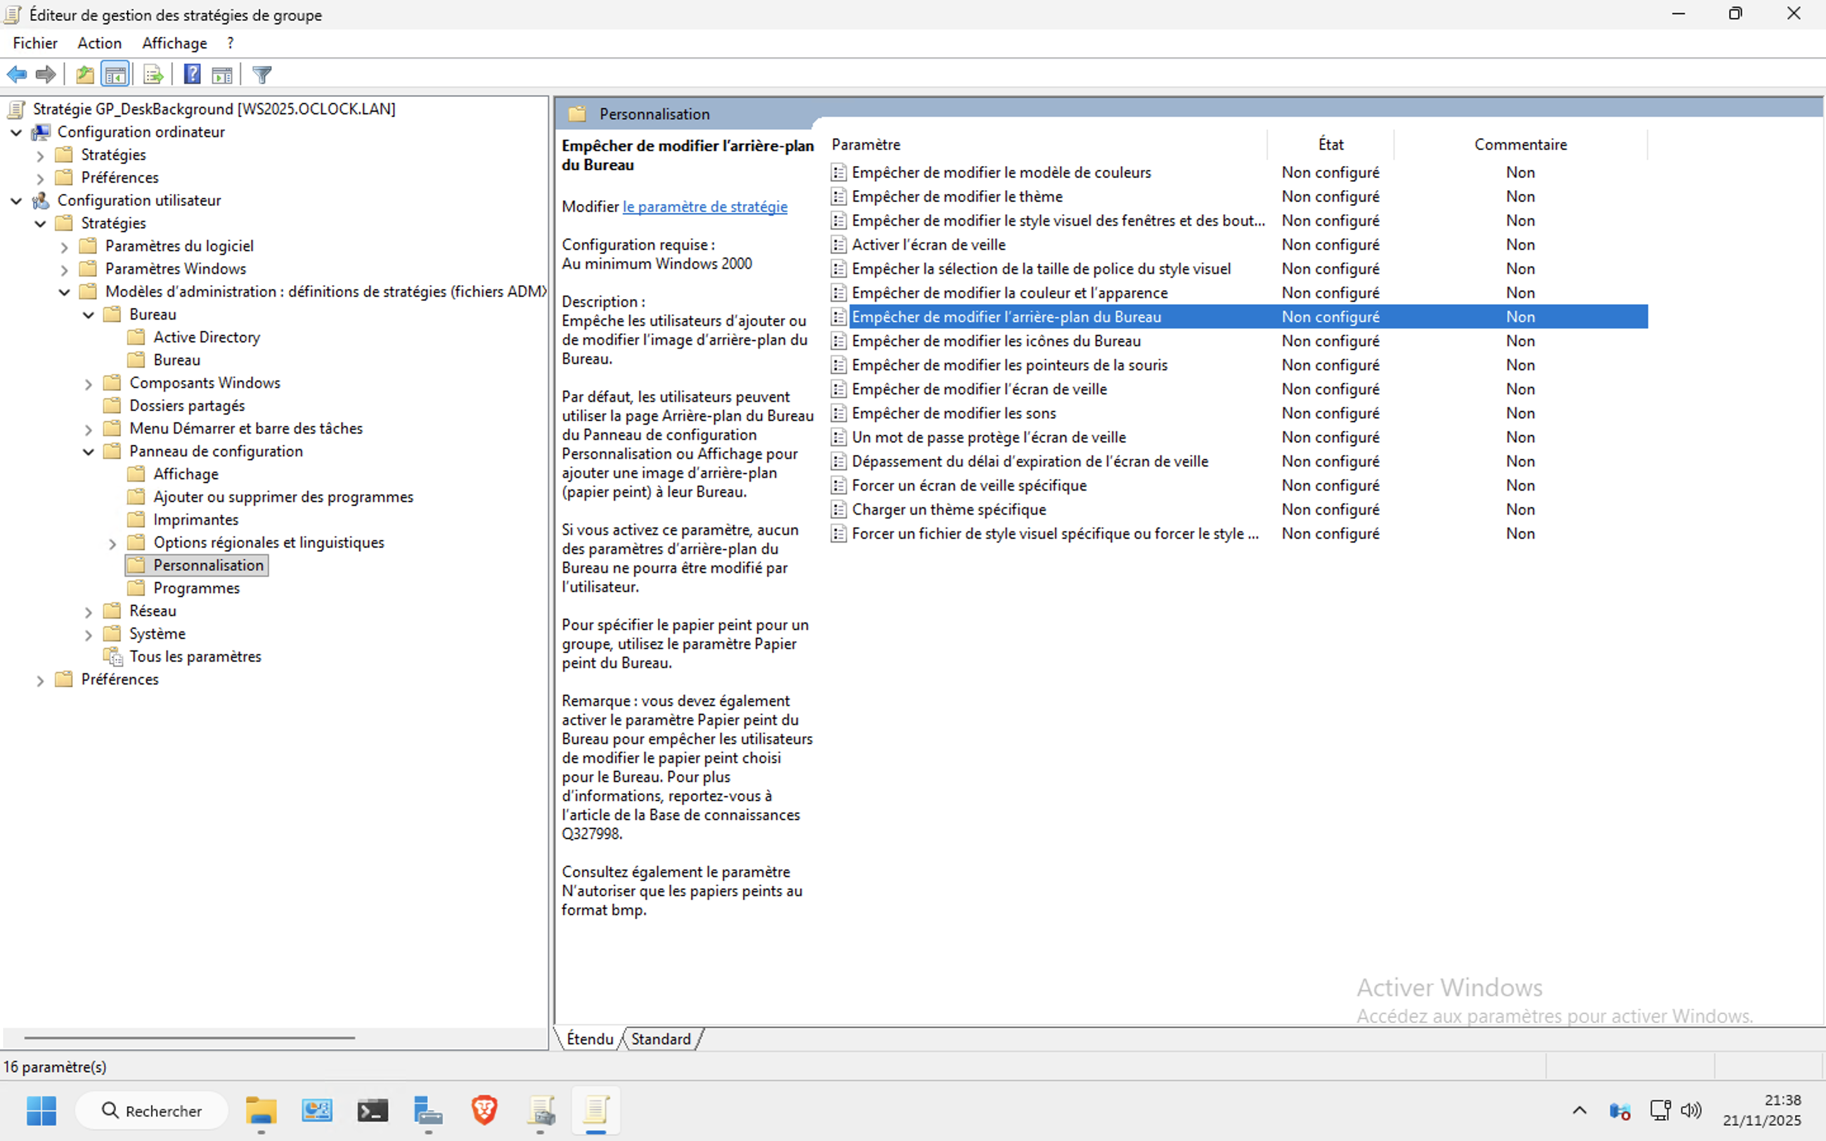Switch to the Standard tab
1826x1141 pixels.
pyautogui.click(x=661, y=1039)
